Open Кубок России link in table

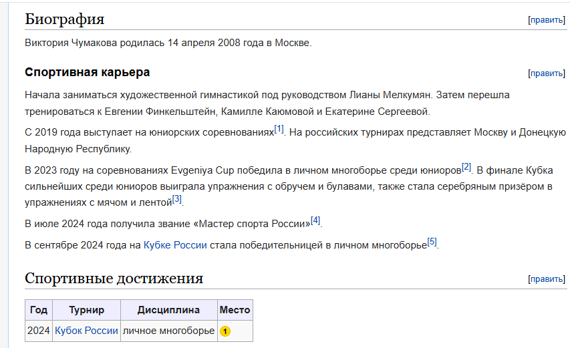(x=86, y=331)
